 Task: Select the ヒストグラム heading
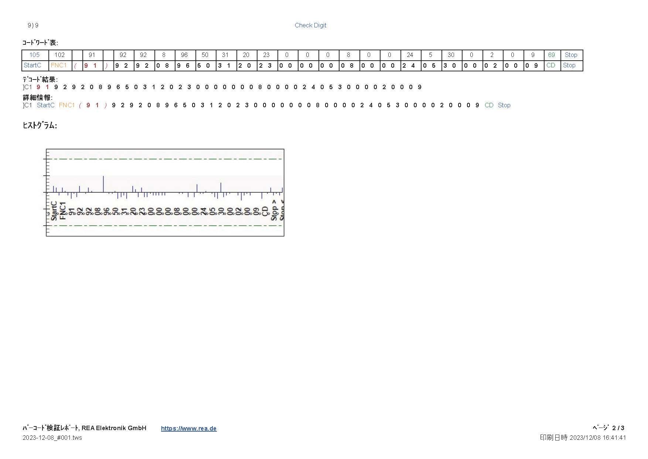[x=40, y=125]
